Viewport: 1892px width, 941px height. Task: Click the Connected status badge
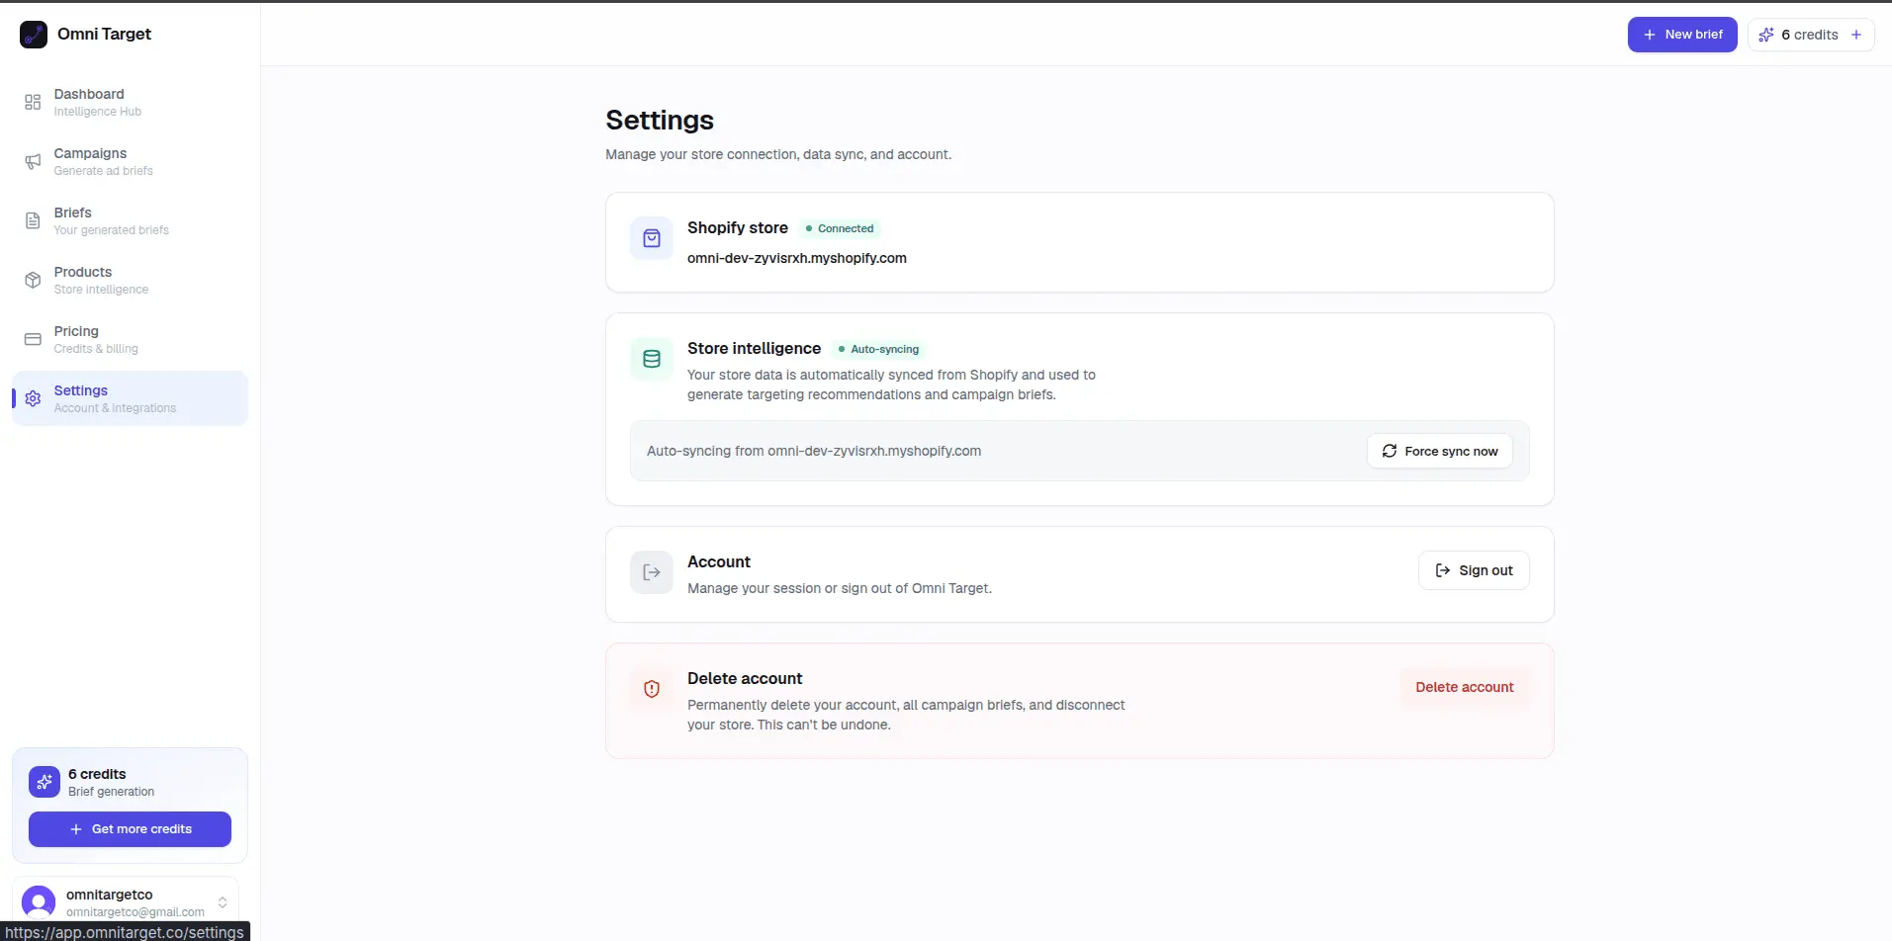(x=840, y=228)
